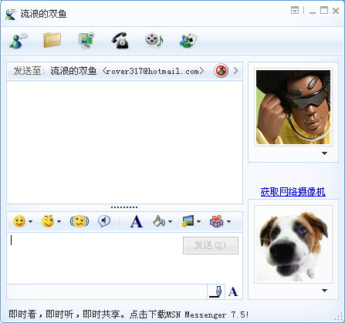Screen dimensions: 345x323
Task: Open the wink emoticon dropdown arrow
Action: click(x=59, y=221)
